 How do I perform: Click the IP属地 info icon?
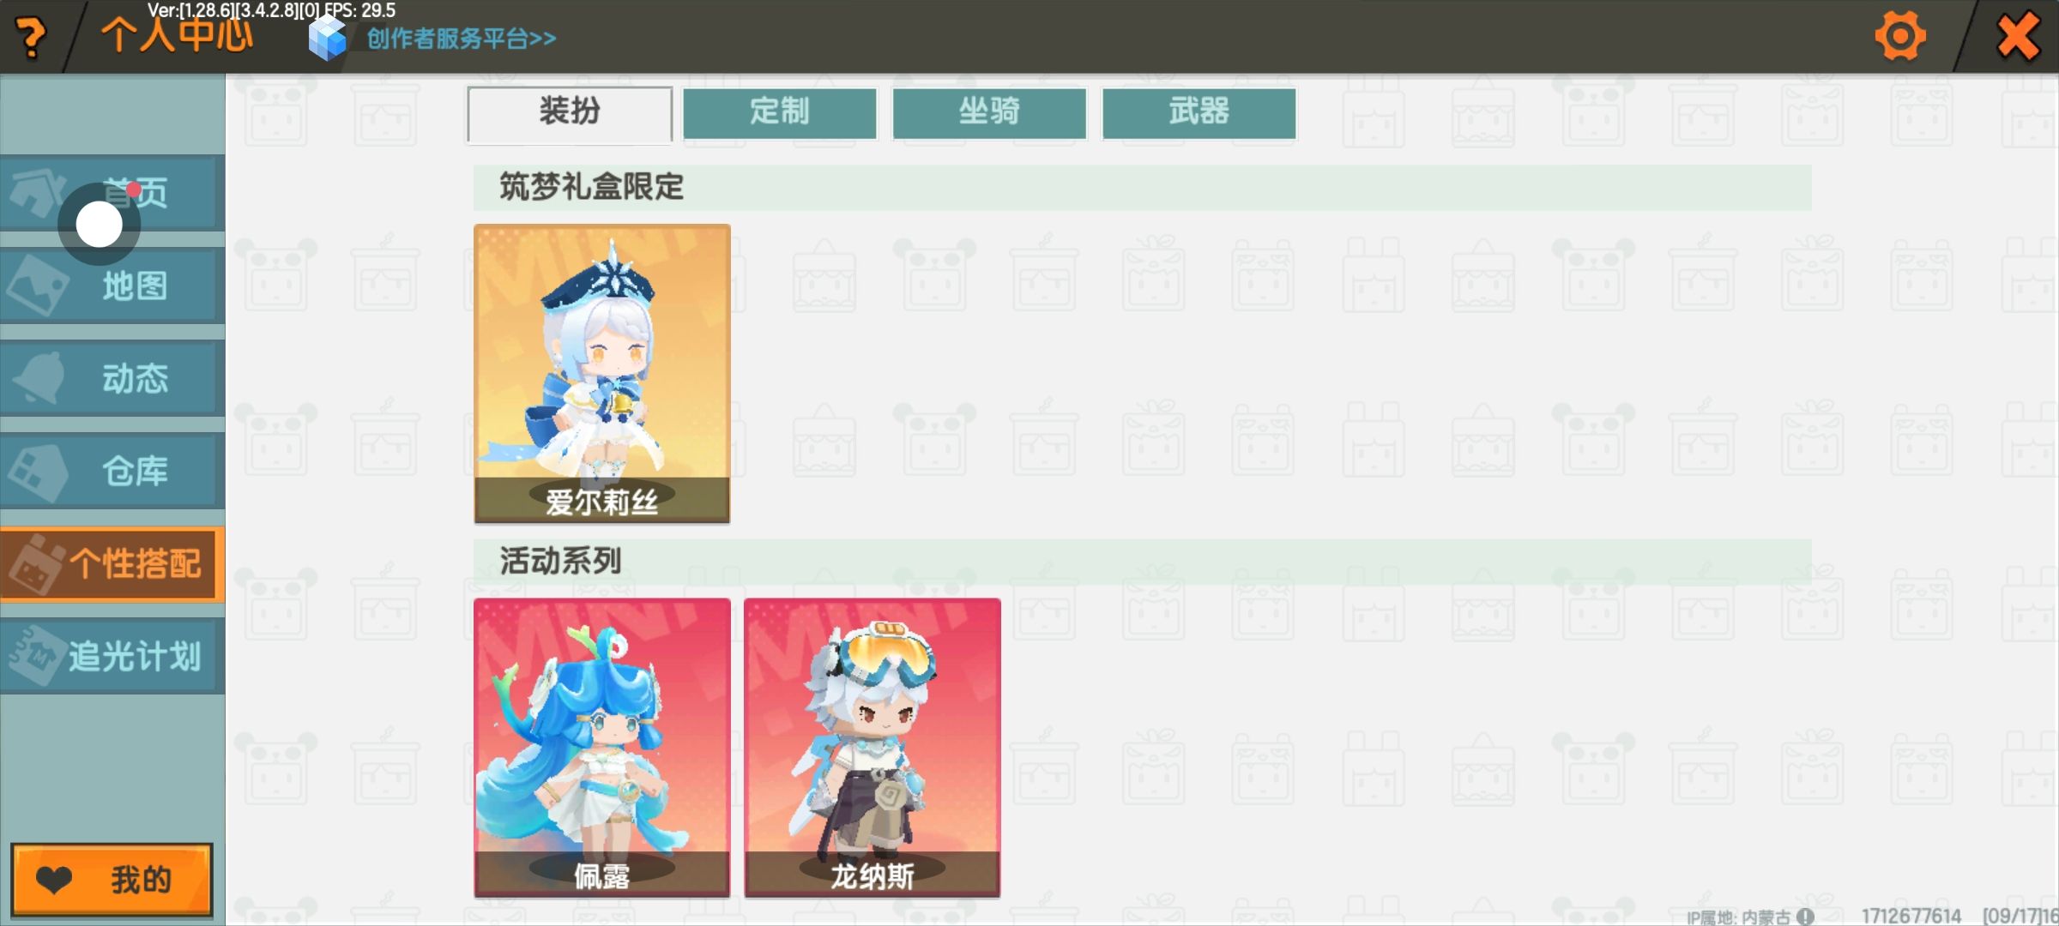click(x=1805, y=917)
